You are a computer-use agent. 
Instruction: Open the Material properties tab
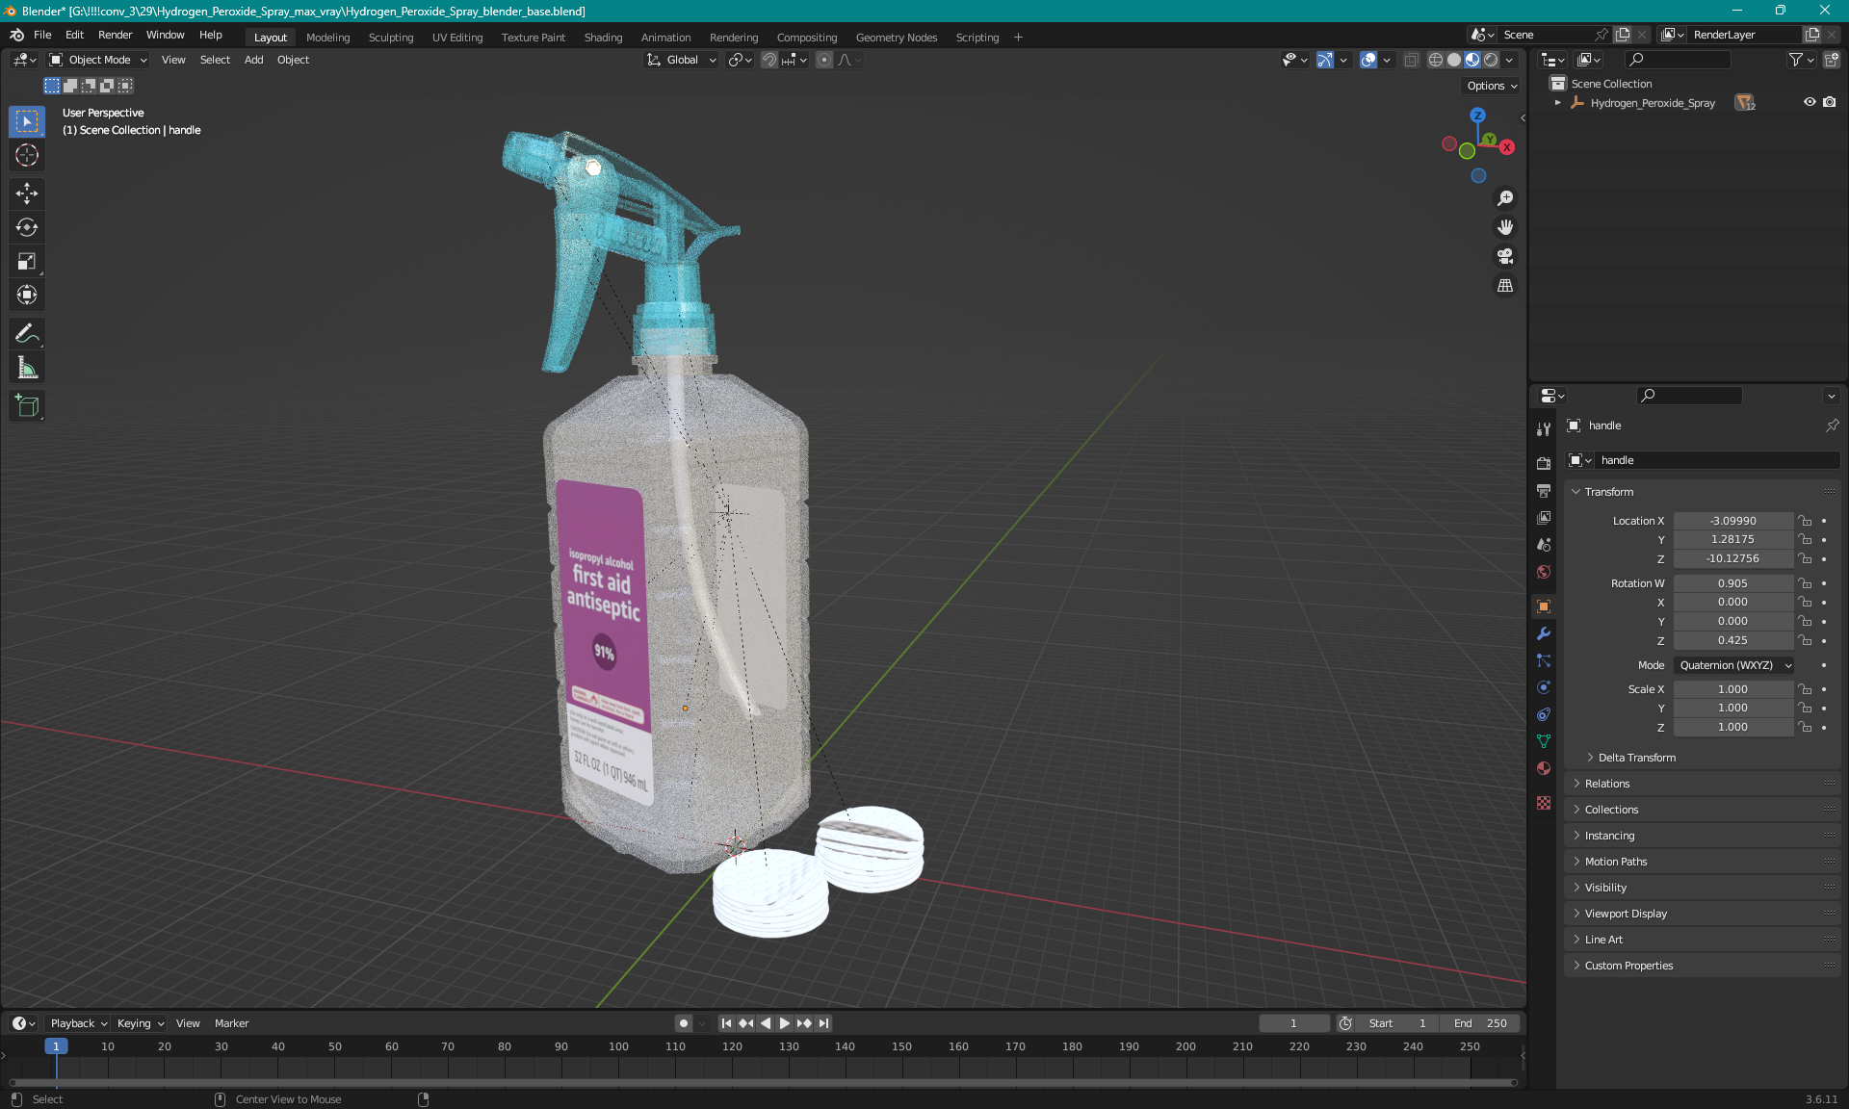point(1544,768)
